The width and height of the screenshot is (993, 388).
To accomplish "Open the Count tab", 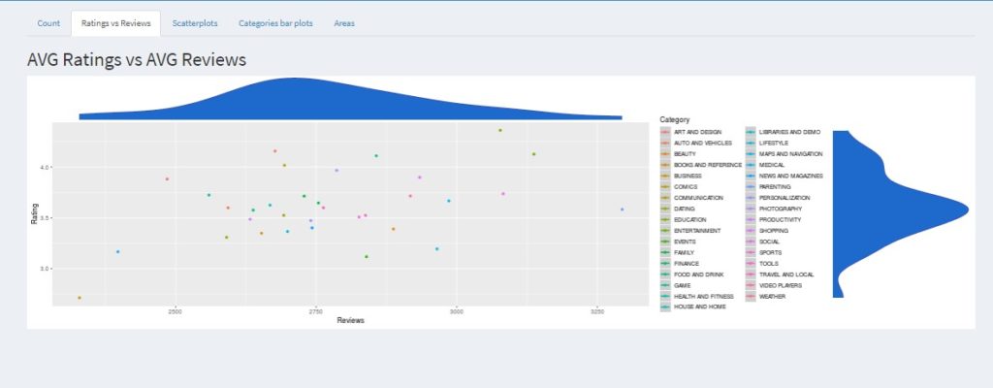I will [48, 22].
